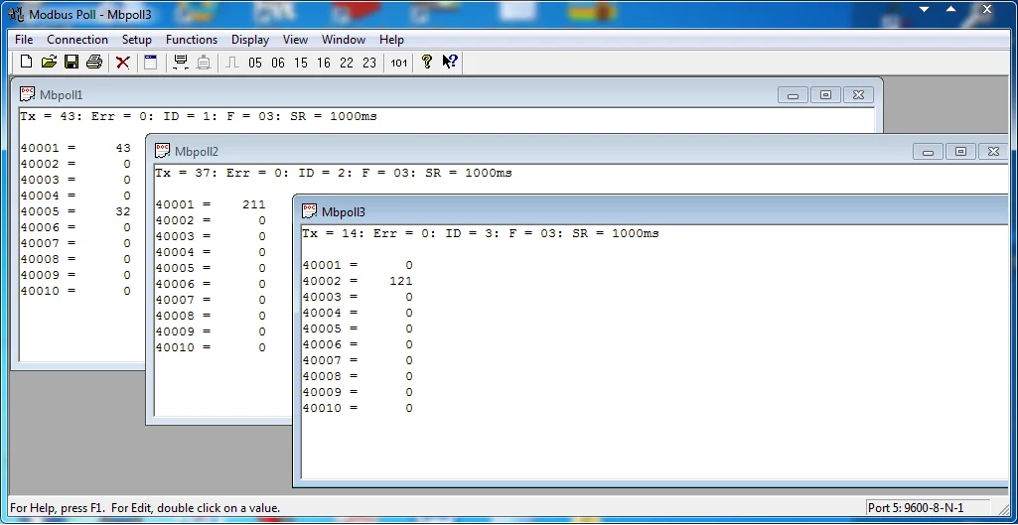Maximize the Mbpoll2 child window

point(960,152)
